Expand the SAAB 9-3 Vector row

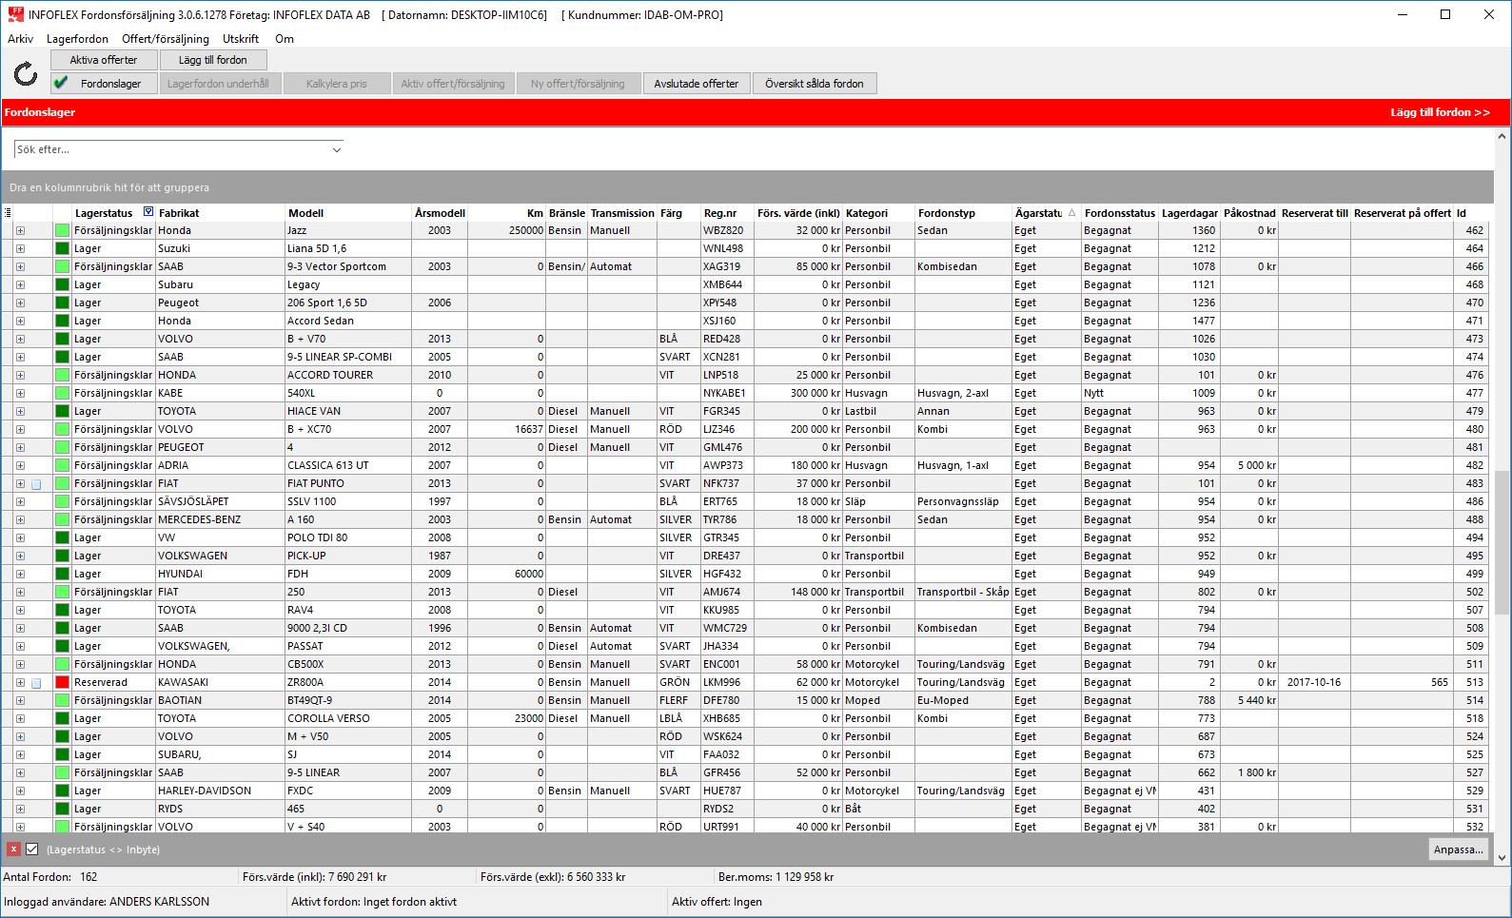tap(20, 267)
